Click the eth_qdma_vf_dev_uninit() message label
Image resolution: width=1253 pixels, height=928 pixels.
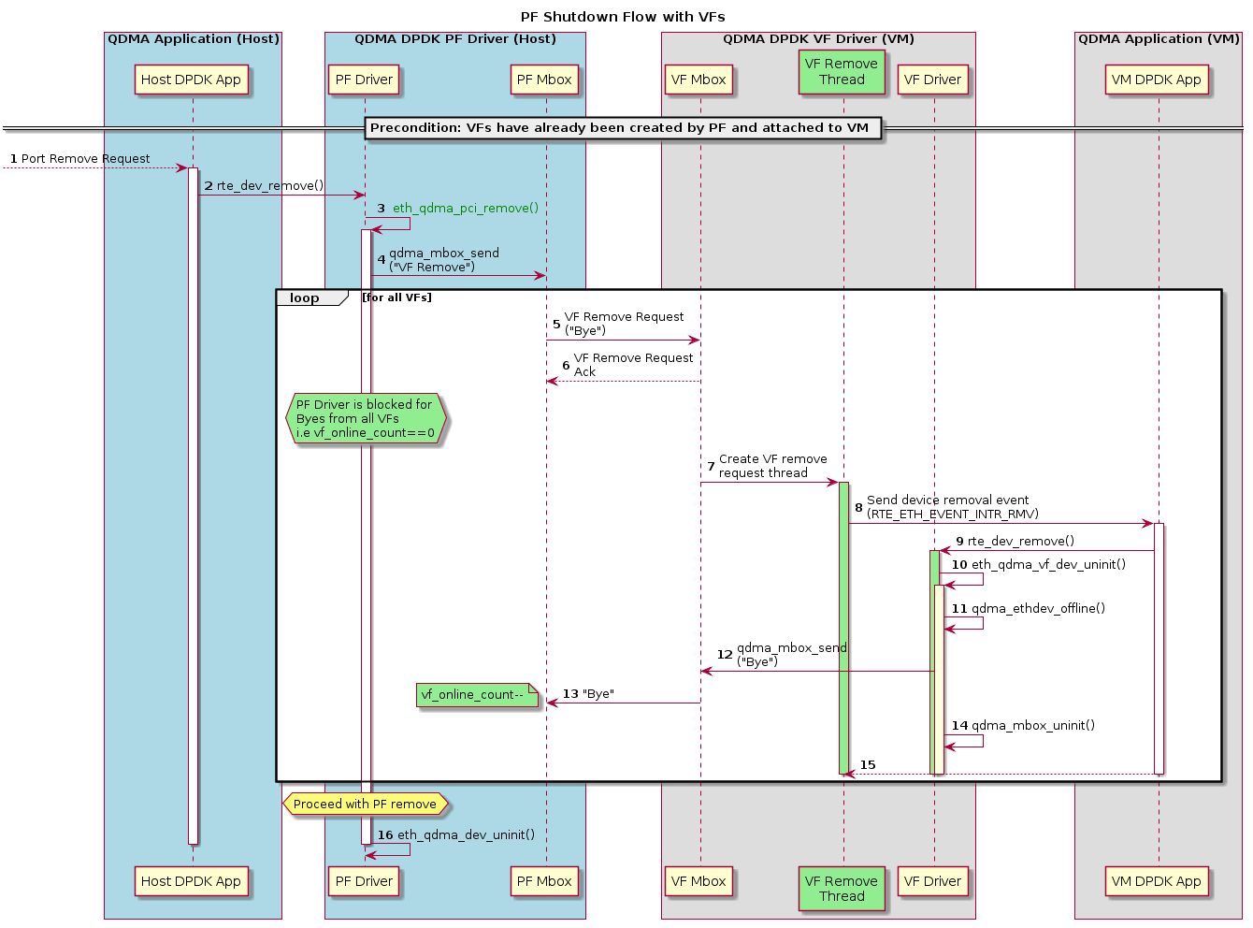pyautogui.click(x=1047, y=565)
